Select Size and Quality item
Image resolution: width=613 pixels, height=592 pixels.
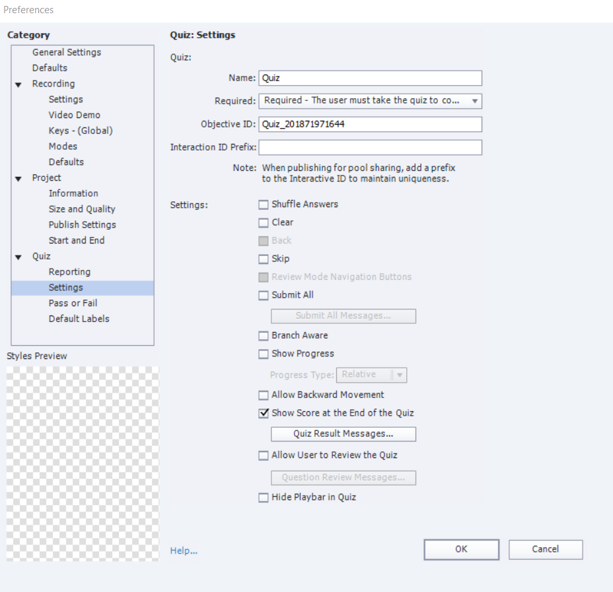82,209
